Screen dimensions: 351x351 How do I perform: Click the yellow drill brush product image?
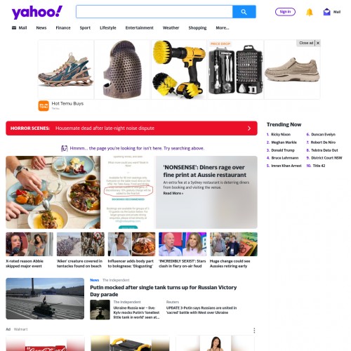pos(179,69)
